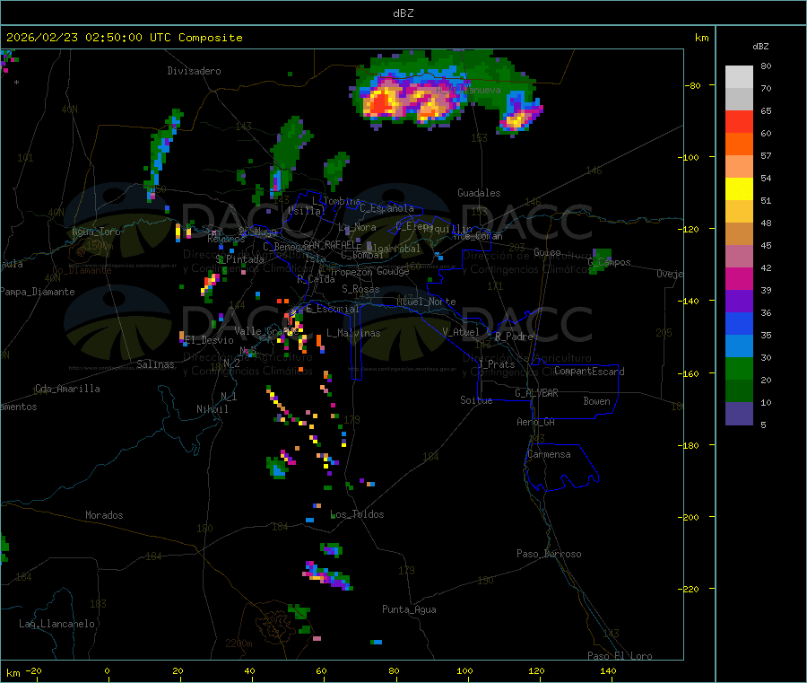Viewport: 807px width, 683px height.
Task: Click the Aero_GA label
Action: tap(536, 422)
